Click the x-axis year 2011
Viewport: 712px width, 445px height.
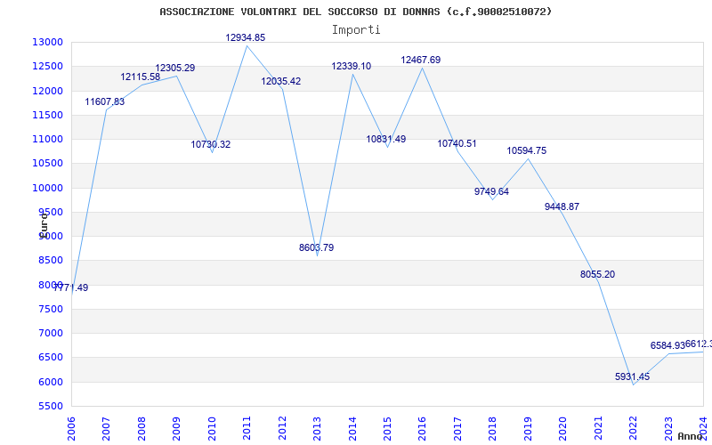247,428
